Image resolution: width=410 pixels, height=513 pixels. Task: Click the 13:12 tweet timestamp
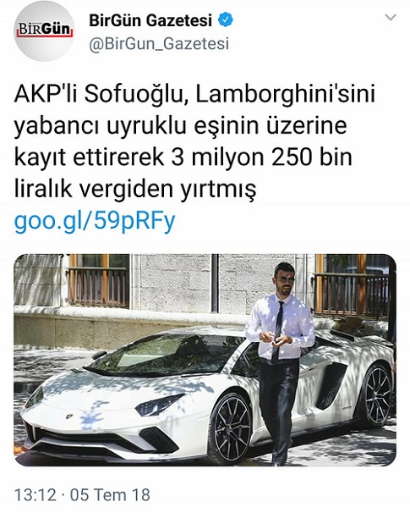point(36,494)
